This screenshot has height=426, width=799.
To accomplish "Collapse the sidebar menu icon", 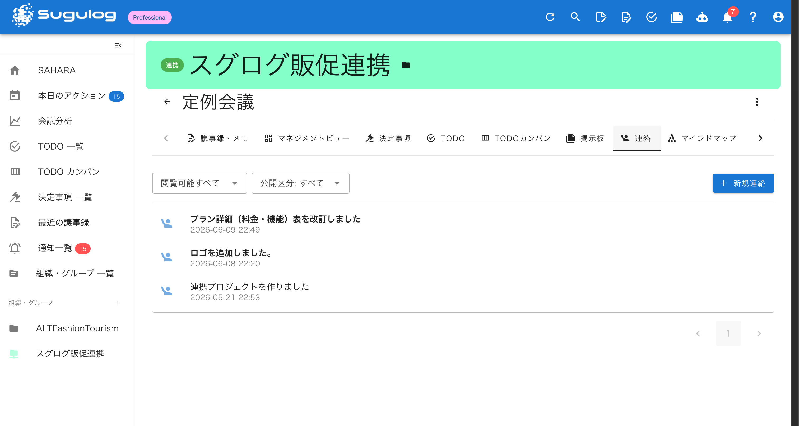I will [118, 45].
